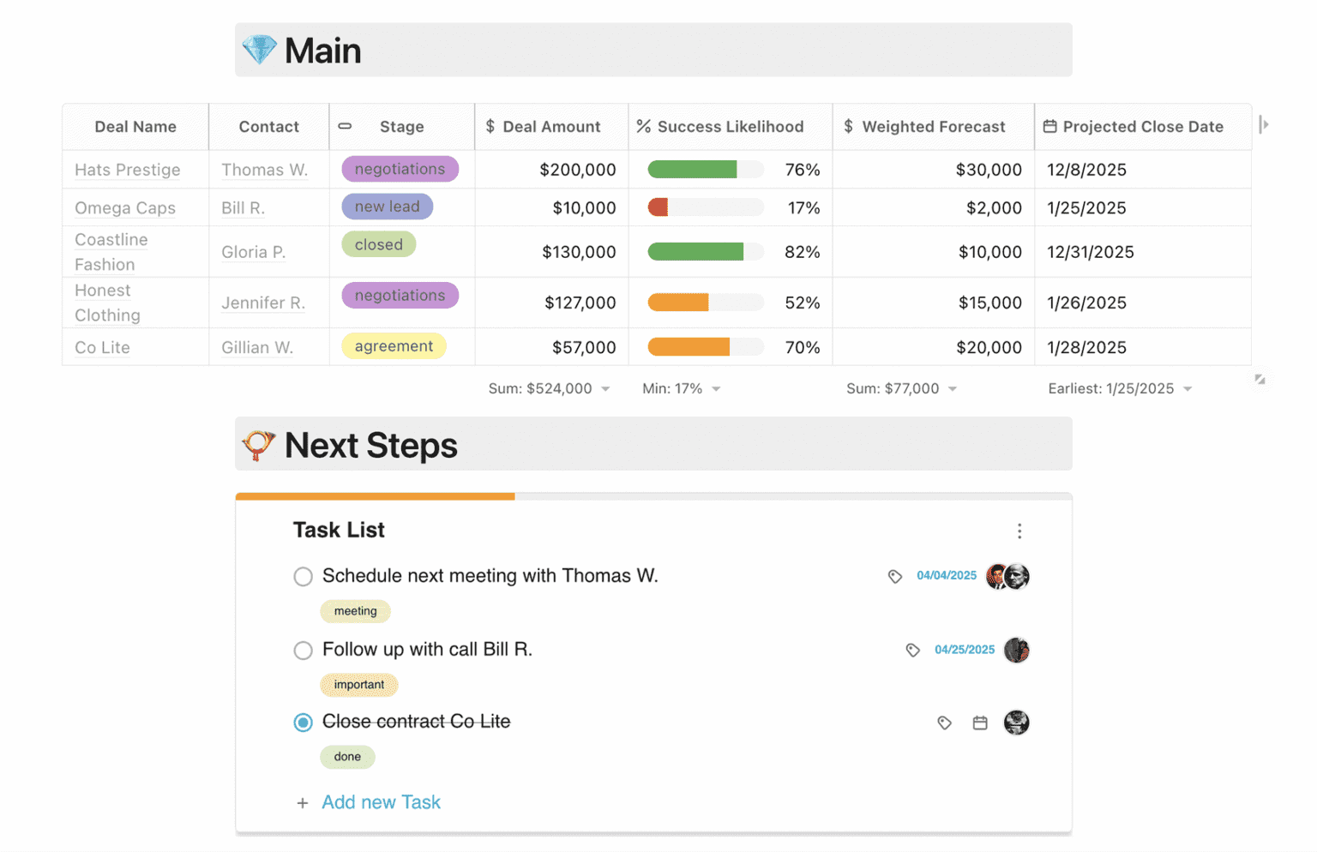Click the calendar icon in Projected Close Date header

pos(1050,125)
